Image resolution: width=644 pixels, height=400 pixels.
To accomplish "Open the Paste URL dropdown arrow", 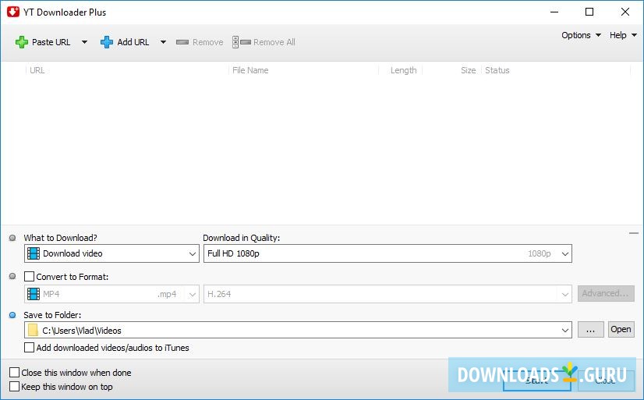I will (84, 42).
